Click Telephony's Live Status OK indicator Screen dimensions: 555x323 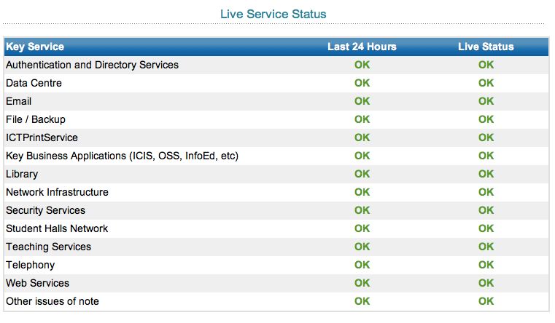tap(486, 265)
